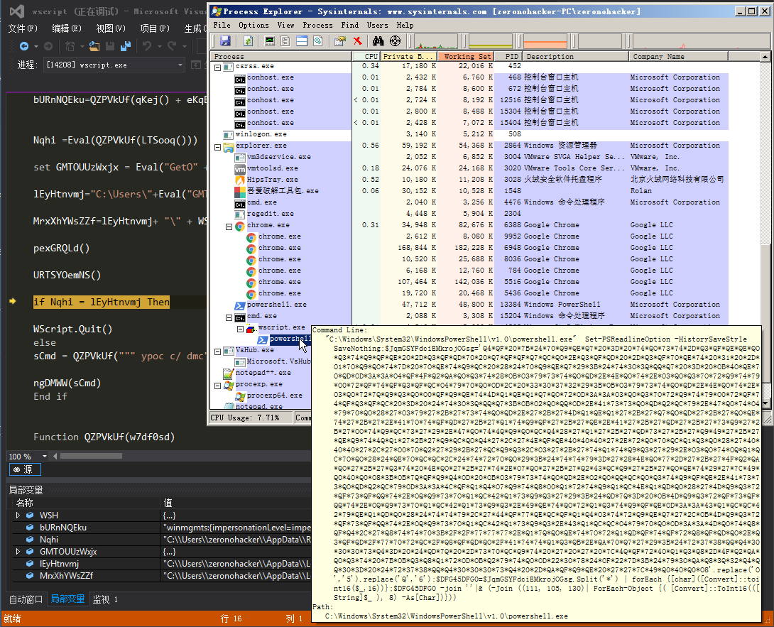
Task: Open the Options menu in Process Explorer
Action: [254, 25]
